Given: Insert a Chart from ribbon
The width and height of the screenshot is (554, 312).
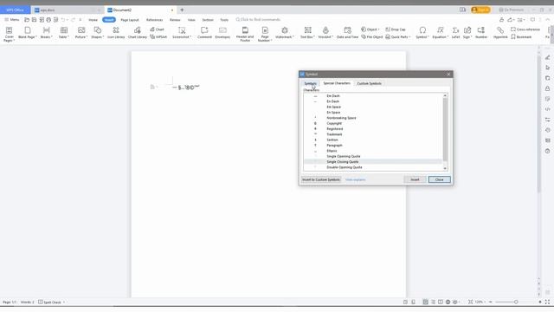Looking at the screenshot, I should pos(158,29).
